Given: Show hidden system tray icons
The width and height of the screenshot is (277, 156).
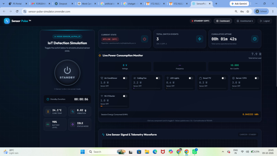Looking at the screenshot, I should click(x=223, y=152).
